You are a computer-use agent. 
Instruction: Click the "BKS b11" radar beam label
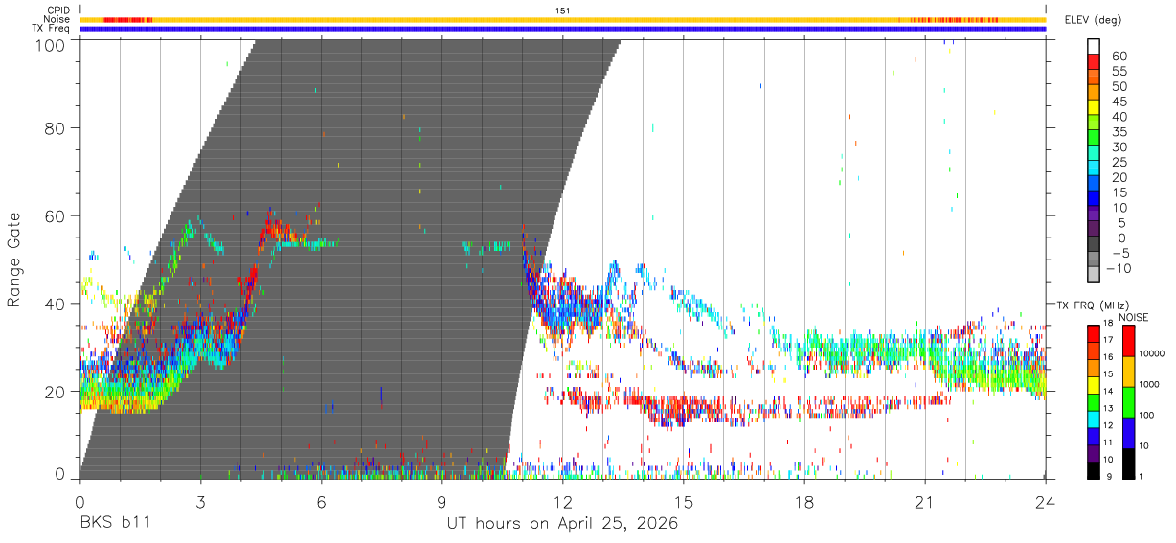pos(115,524)
